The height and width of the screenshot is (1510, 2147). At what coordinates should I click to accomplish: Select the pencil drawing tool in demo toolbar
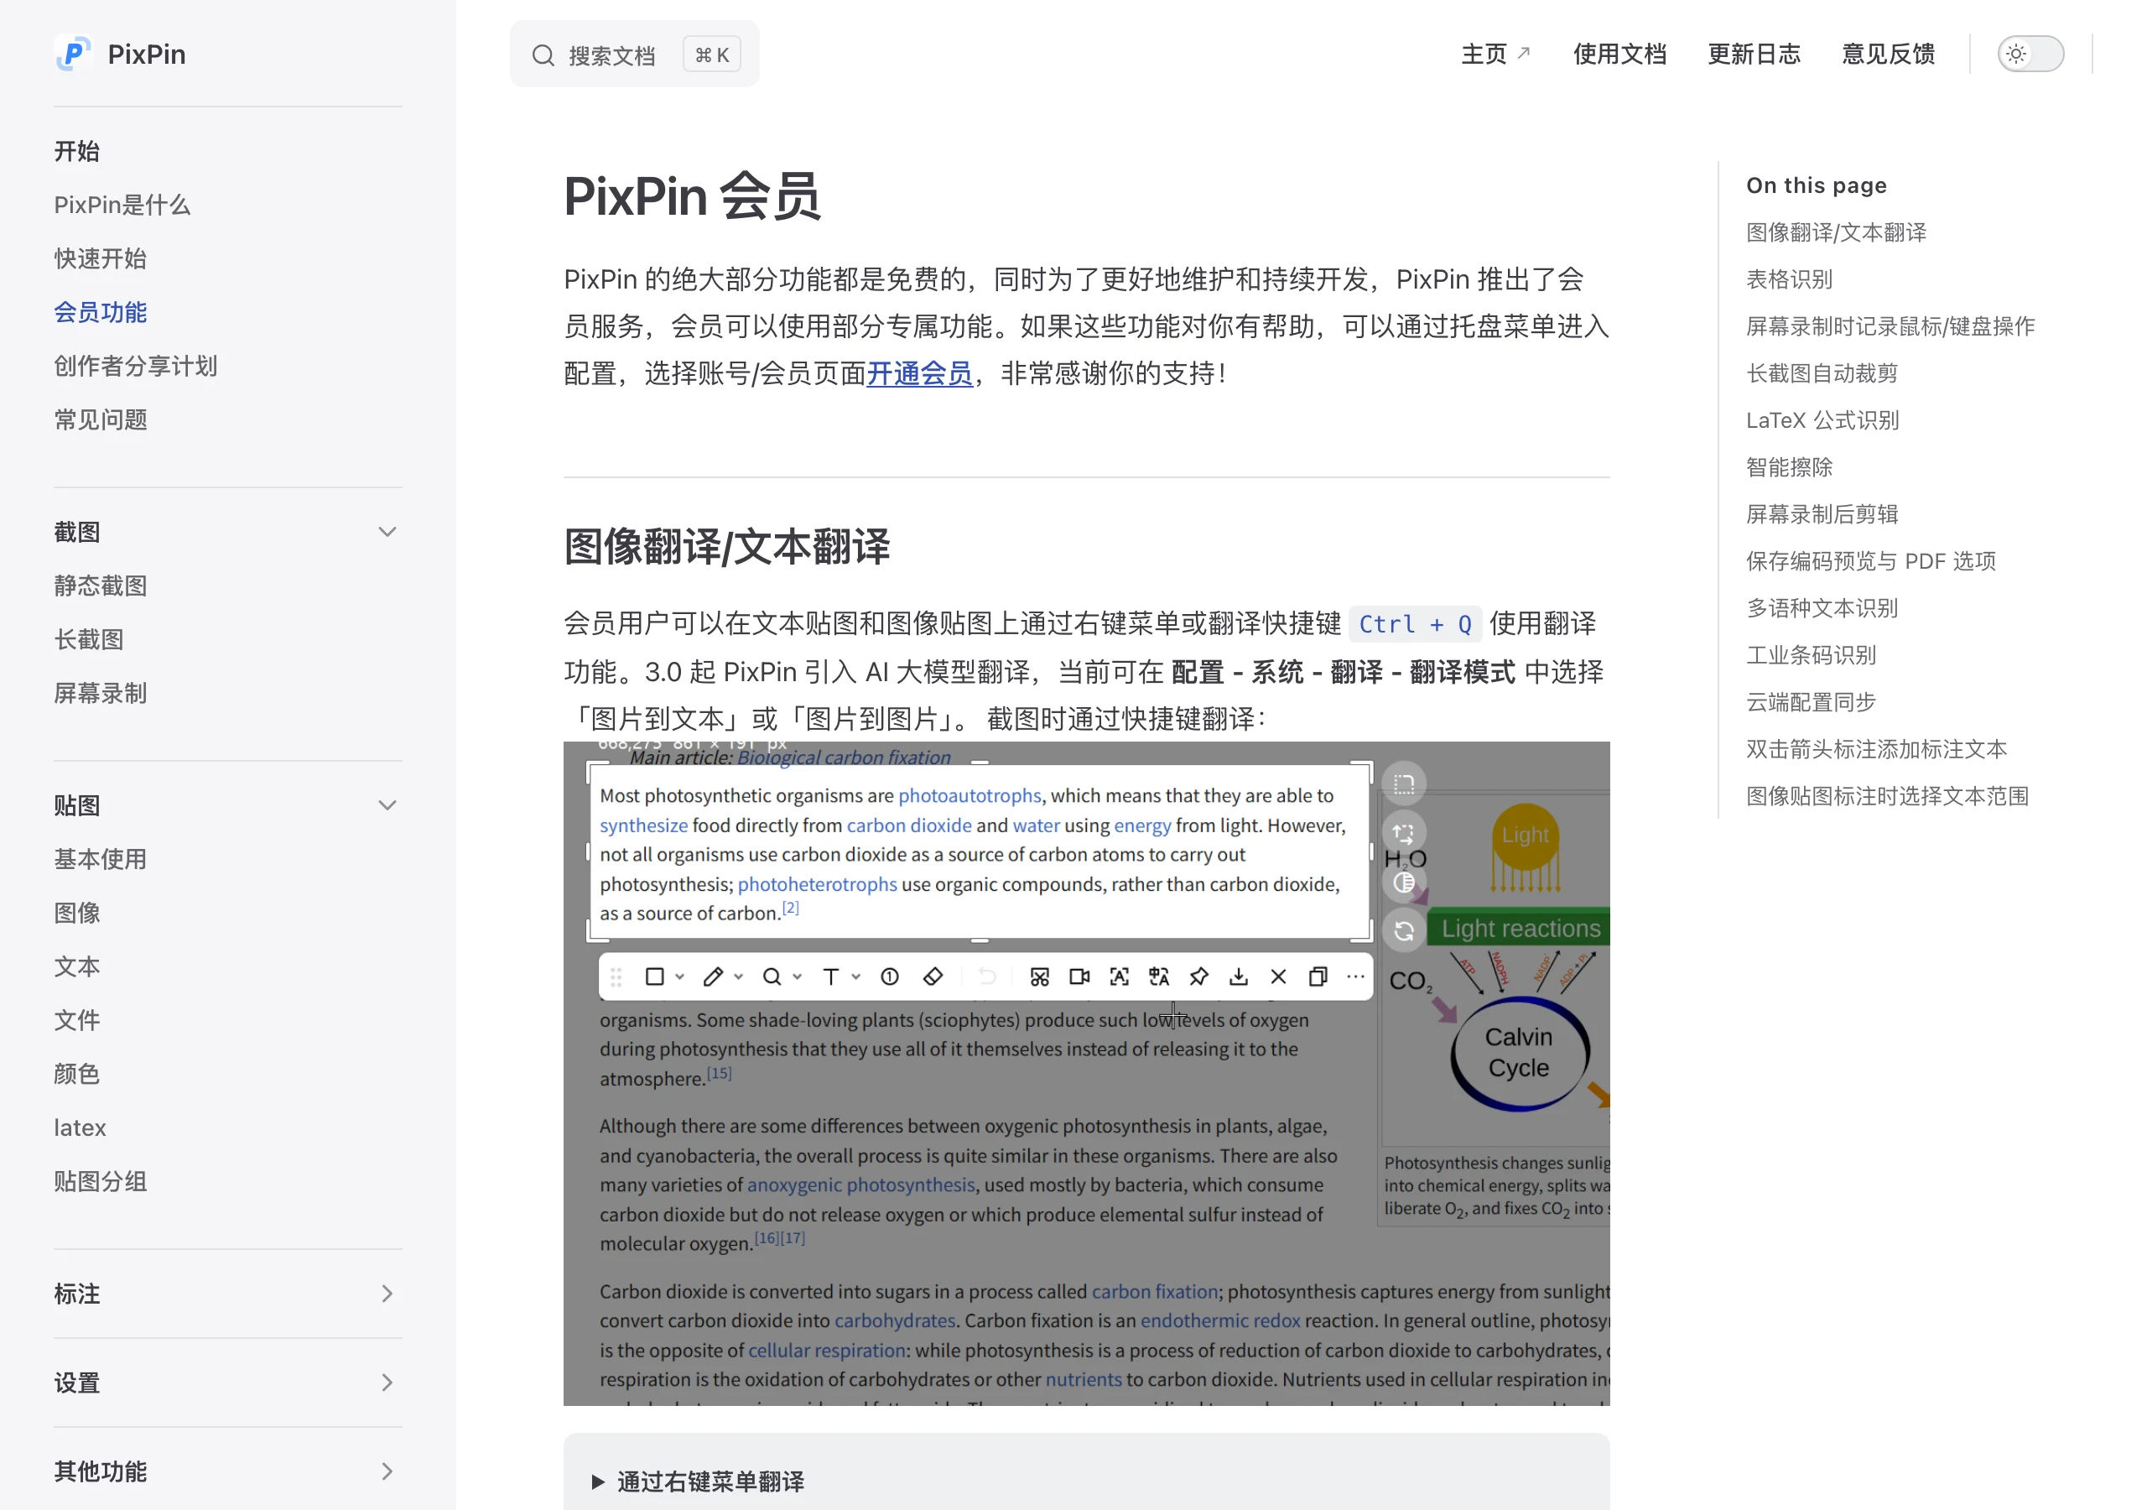(713, 976)
